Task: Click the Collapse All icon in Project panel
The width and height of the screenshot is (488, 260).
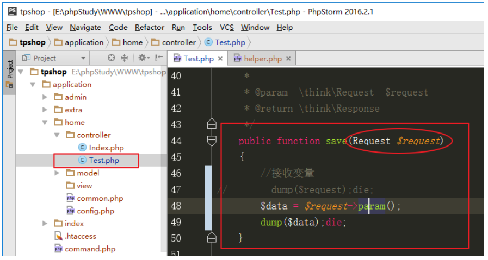Action: [124, 58]
